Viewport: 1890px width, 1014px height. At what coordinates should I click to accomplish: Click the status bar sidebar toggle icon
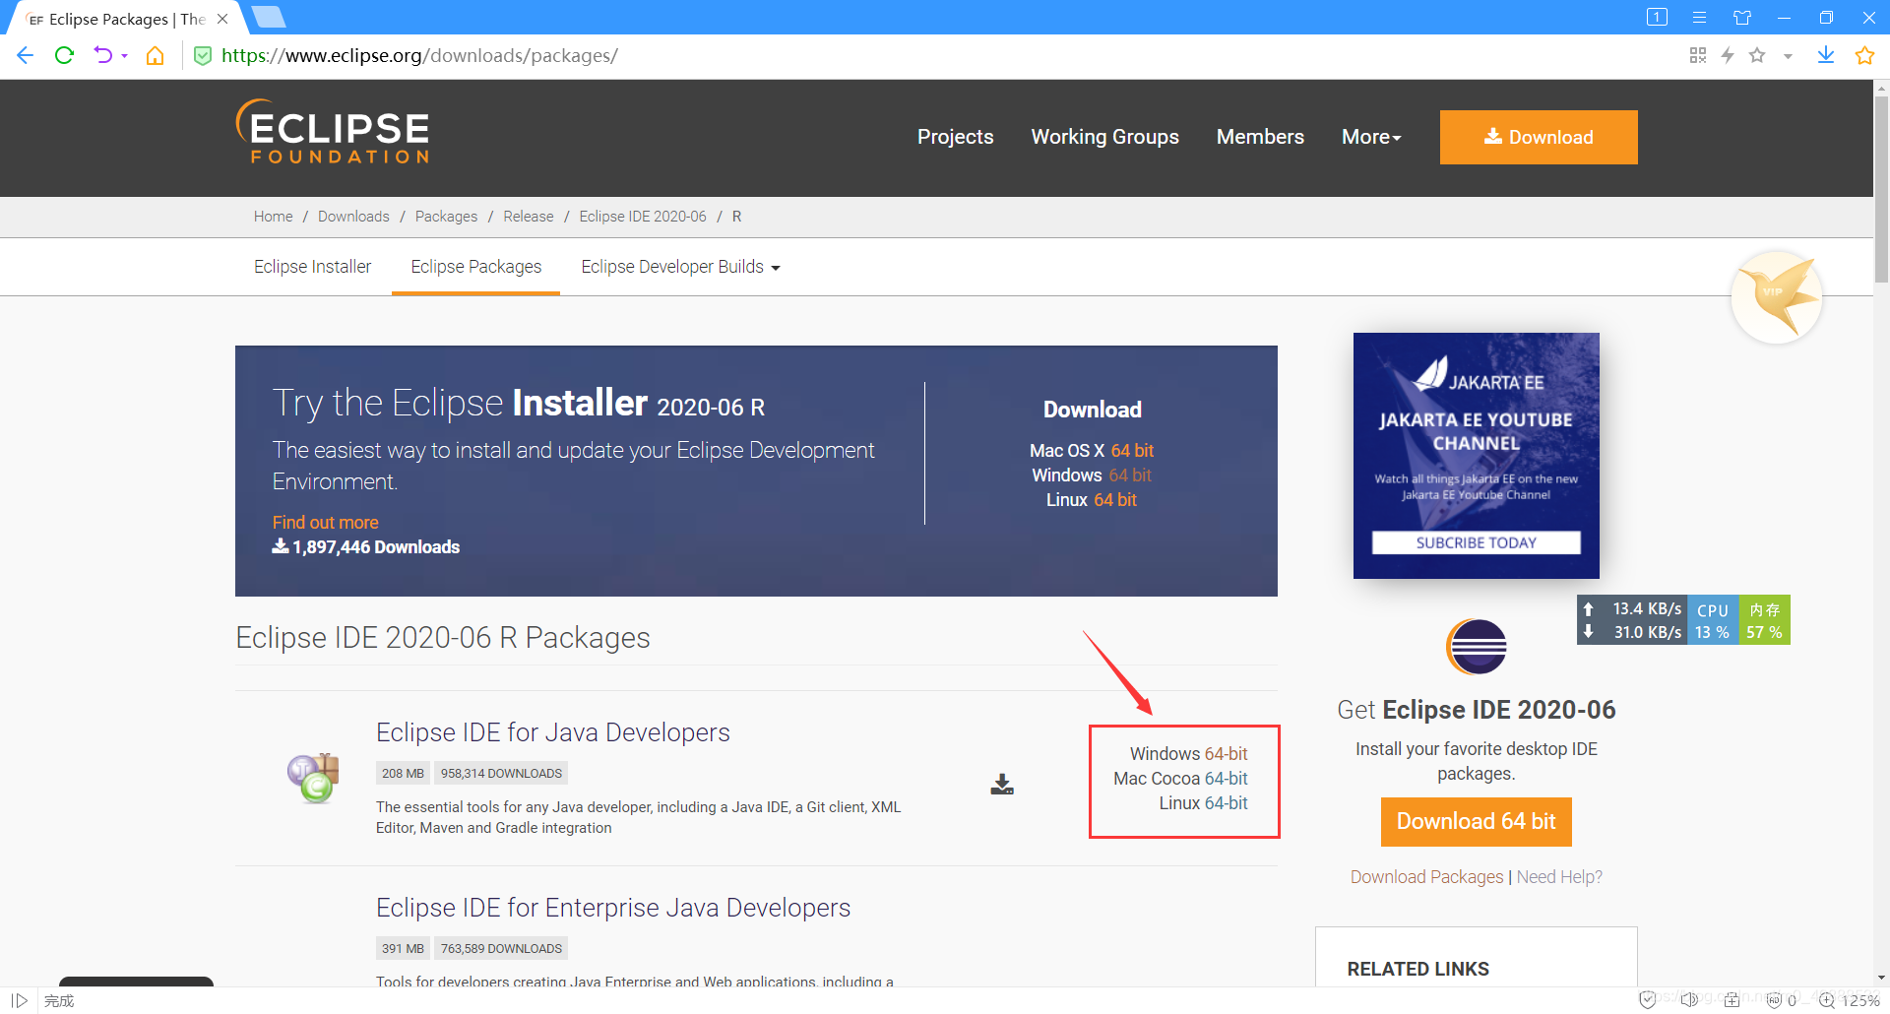(20, 1000)
